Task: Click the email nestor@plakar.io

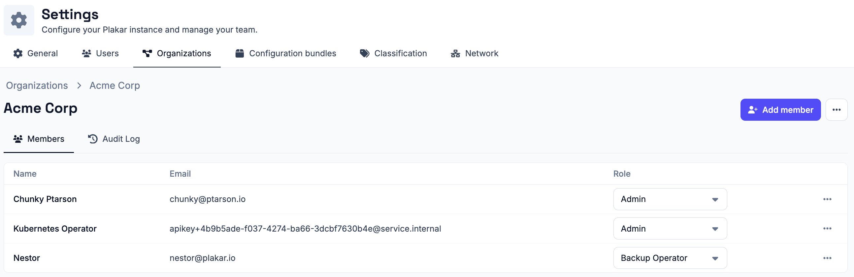Action: [x=202, y=258]
